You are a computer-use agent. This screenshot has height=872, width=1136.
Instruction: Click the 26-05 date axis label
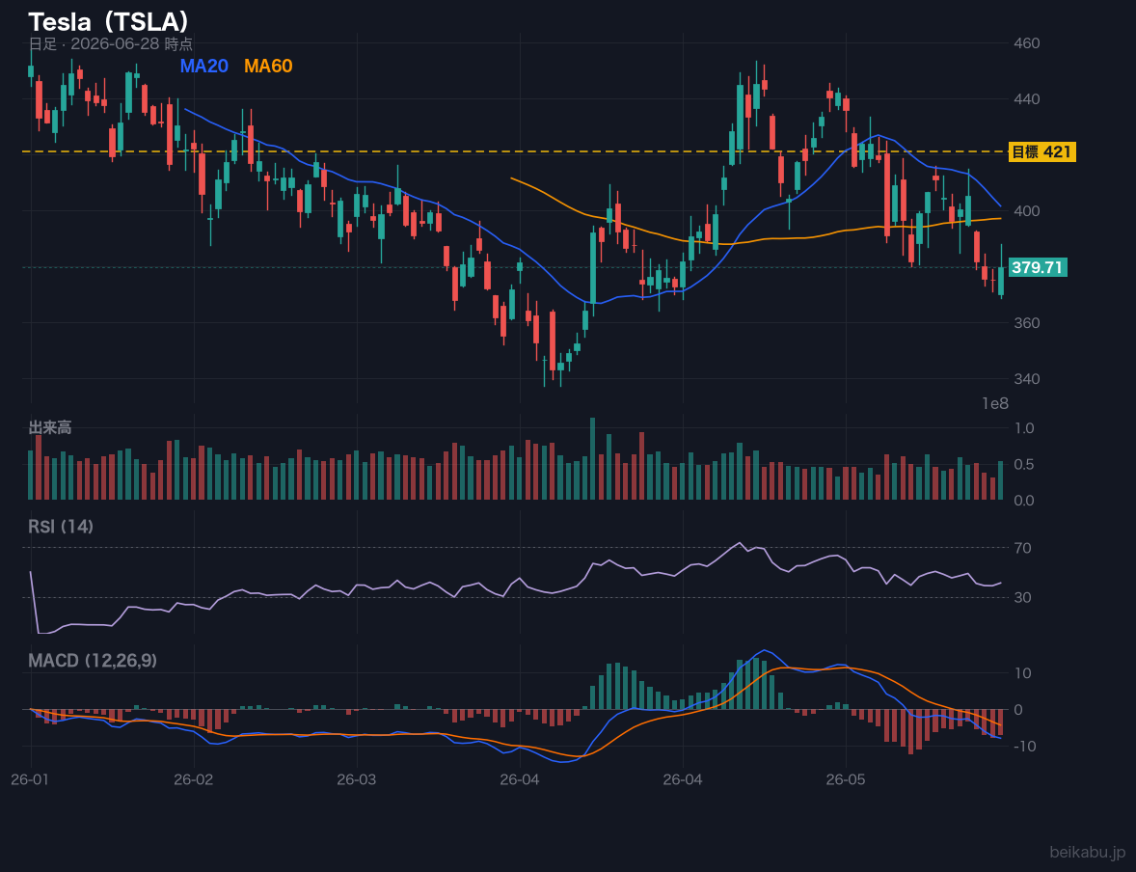[x=846, y=780]
